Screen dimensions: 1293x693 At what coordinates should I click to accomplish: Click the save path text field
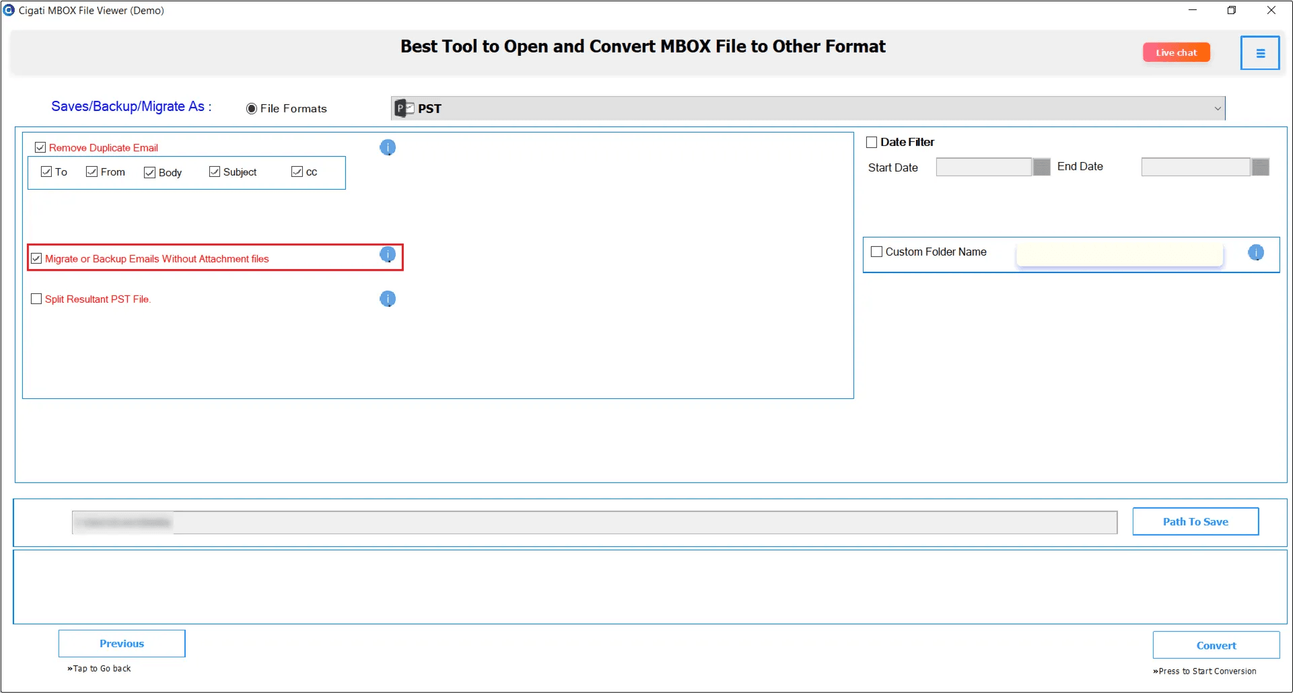pyautogui.click(x=594, y=522)
